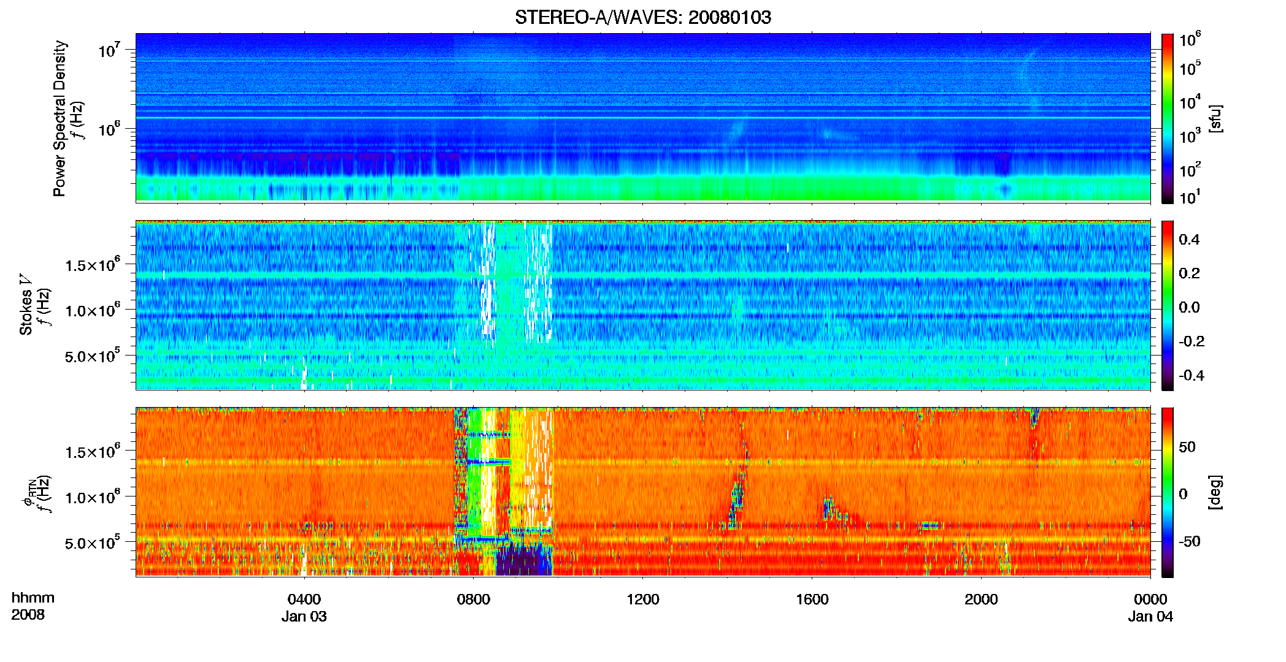Click the 0000 time tick label
The height and width of the screenshot is (662, 1286).
click(x=1150, y=599)
